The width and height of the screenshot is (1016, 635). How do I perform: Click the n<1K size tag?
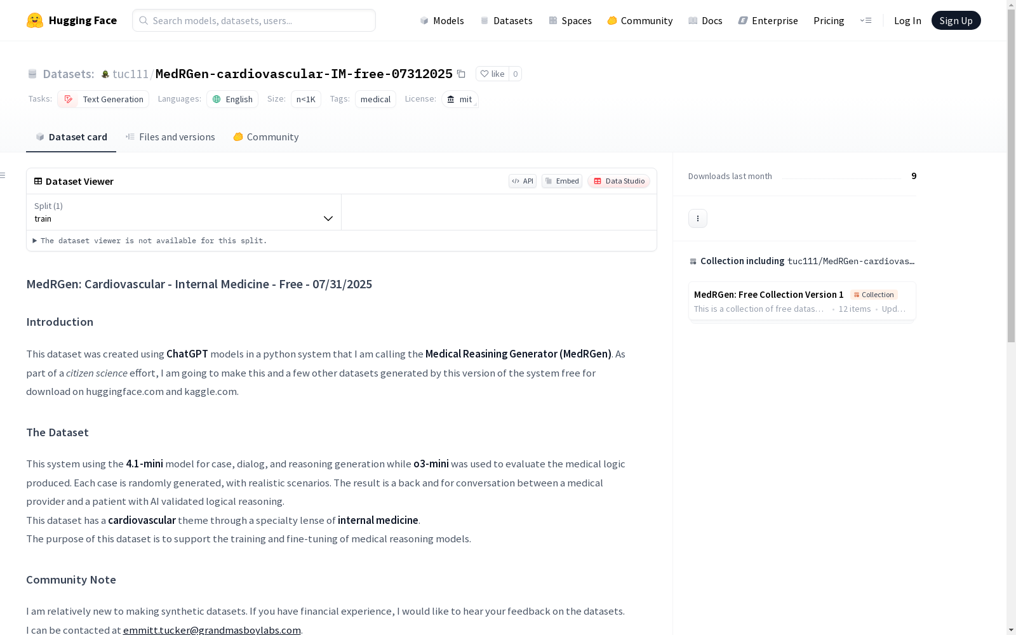306,99
